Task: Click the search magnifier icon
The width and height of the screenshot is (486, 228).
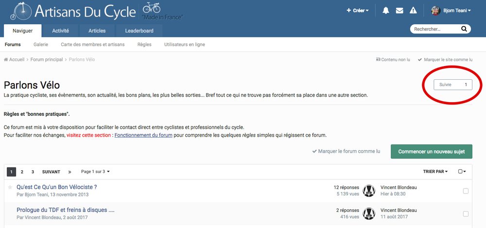Action: click(x=464, y=30)
